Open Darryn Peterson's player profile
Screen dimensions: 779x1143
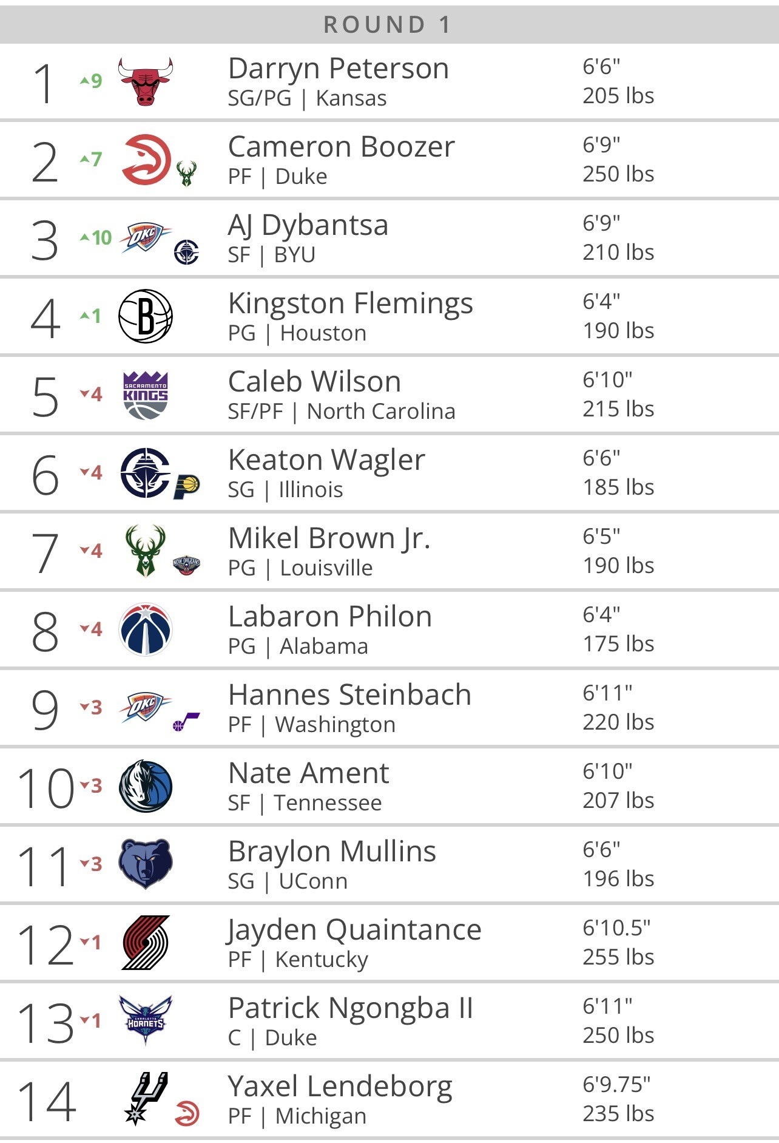(339, 69)
